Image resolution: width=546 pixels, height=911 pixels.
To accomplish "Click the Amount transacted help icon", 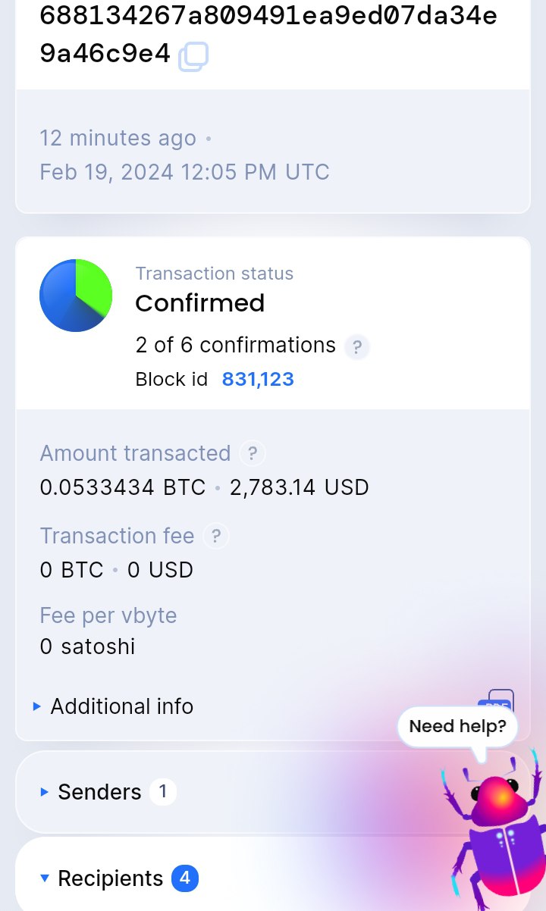I will 253,454.
